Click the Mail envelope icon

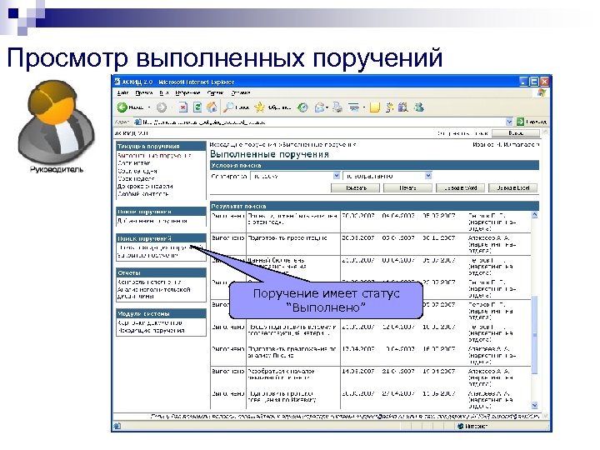tap(319, 107)
